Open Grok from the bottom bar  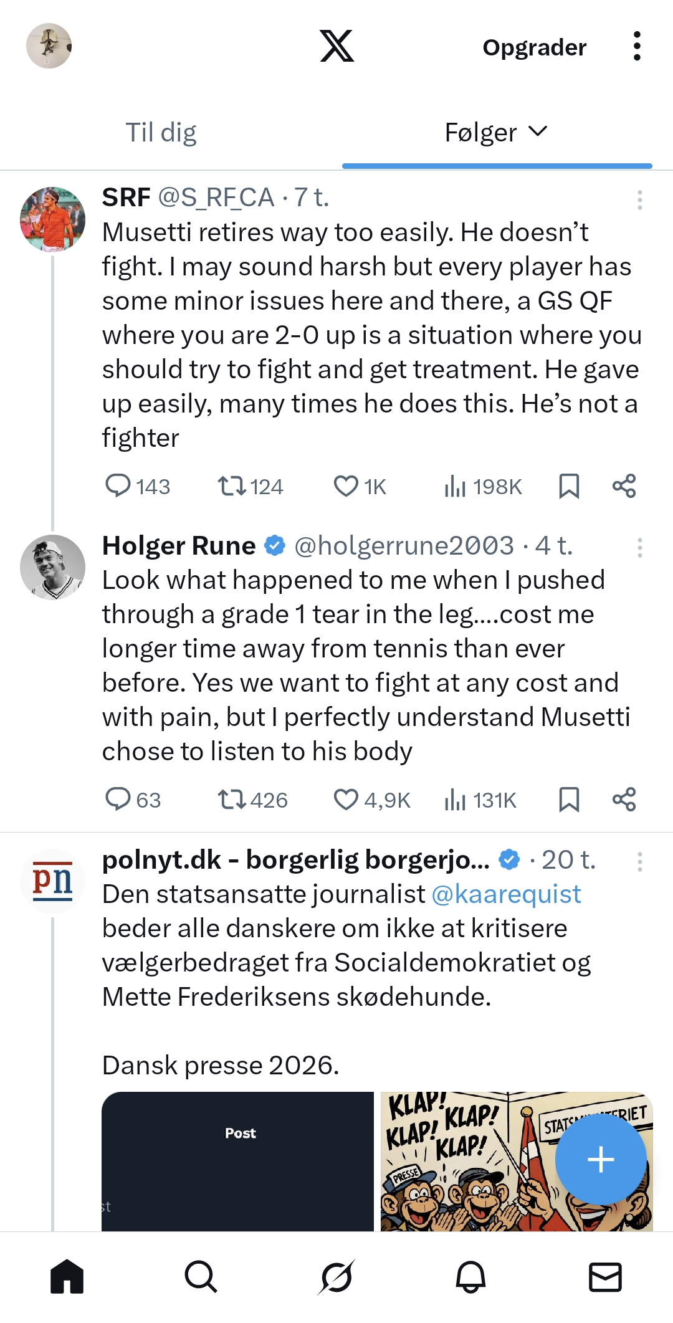pyautogui.click(x=336, y=1278)
